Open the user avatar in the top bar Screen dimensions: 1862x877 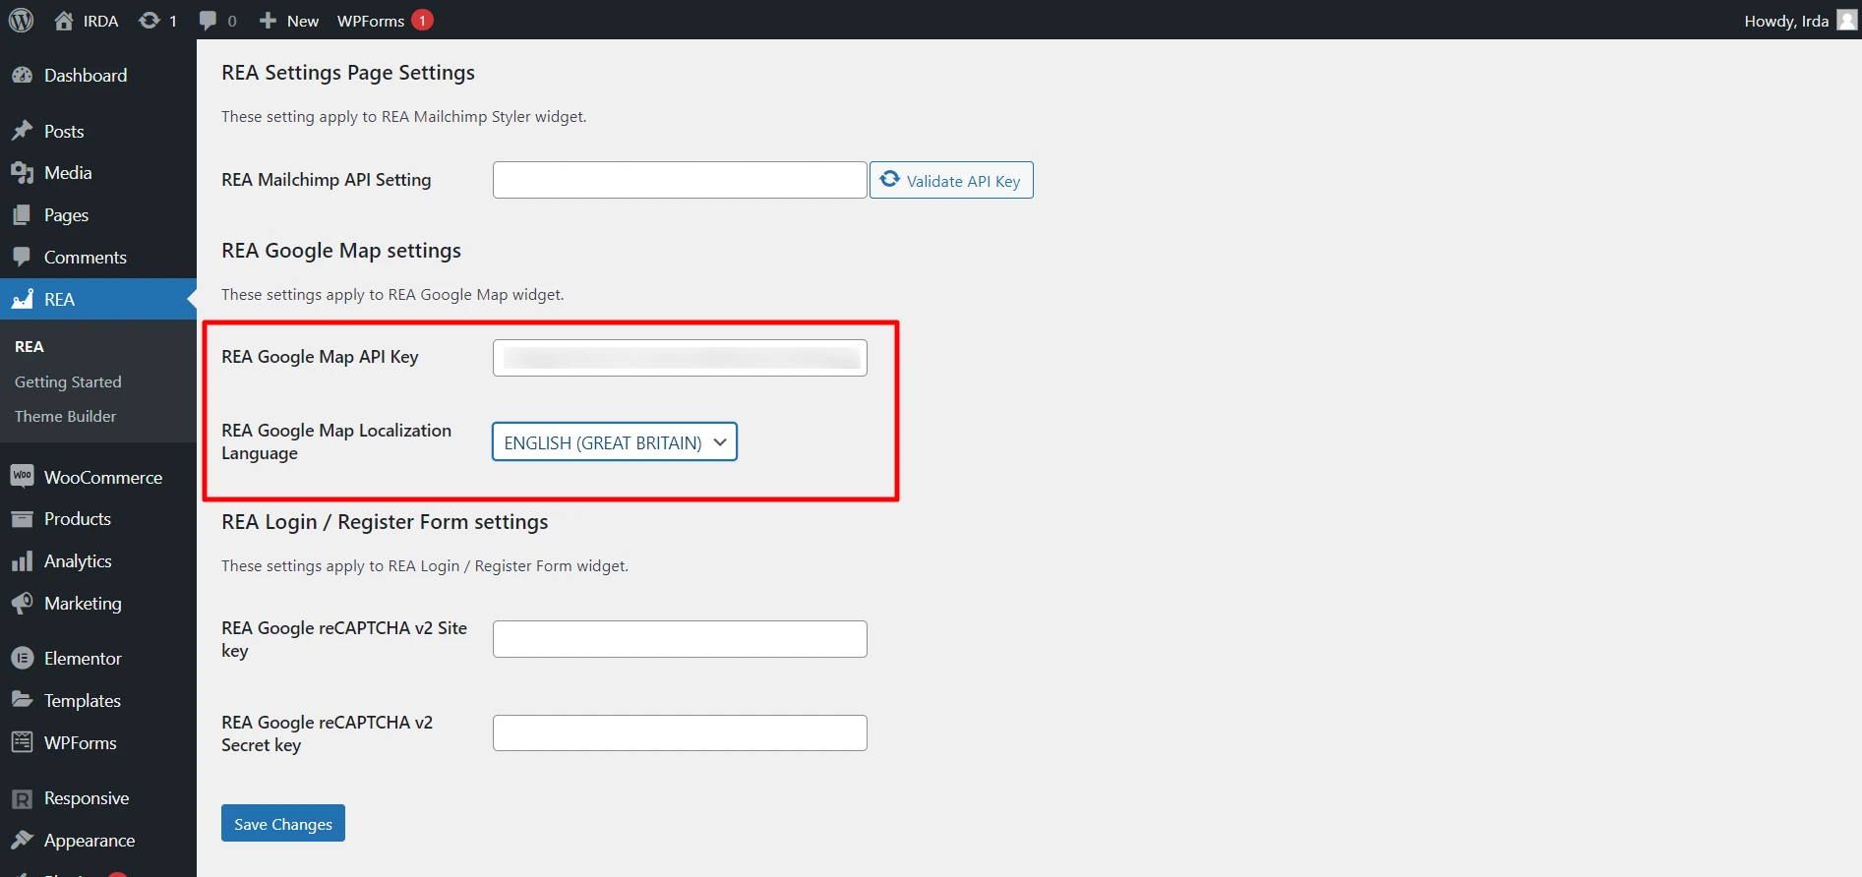[1847, 20]
